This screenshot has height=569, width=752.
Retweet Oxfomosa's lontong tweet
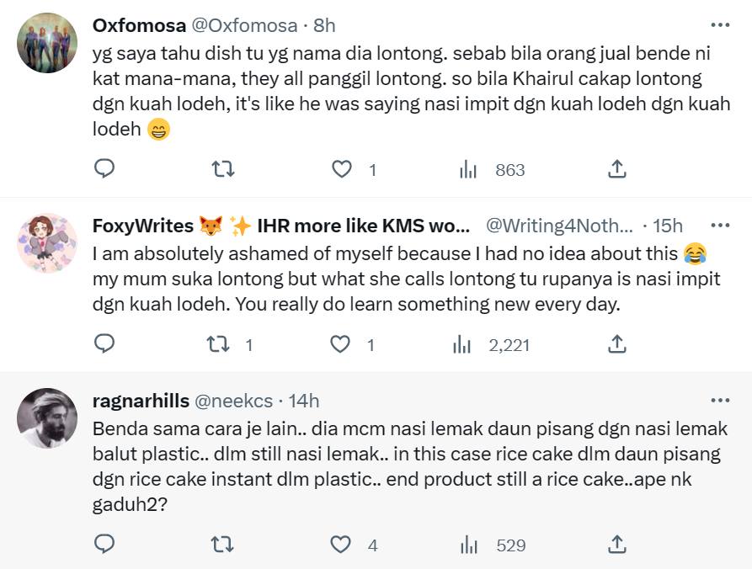pyautogui.click(x=221, y=170)
